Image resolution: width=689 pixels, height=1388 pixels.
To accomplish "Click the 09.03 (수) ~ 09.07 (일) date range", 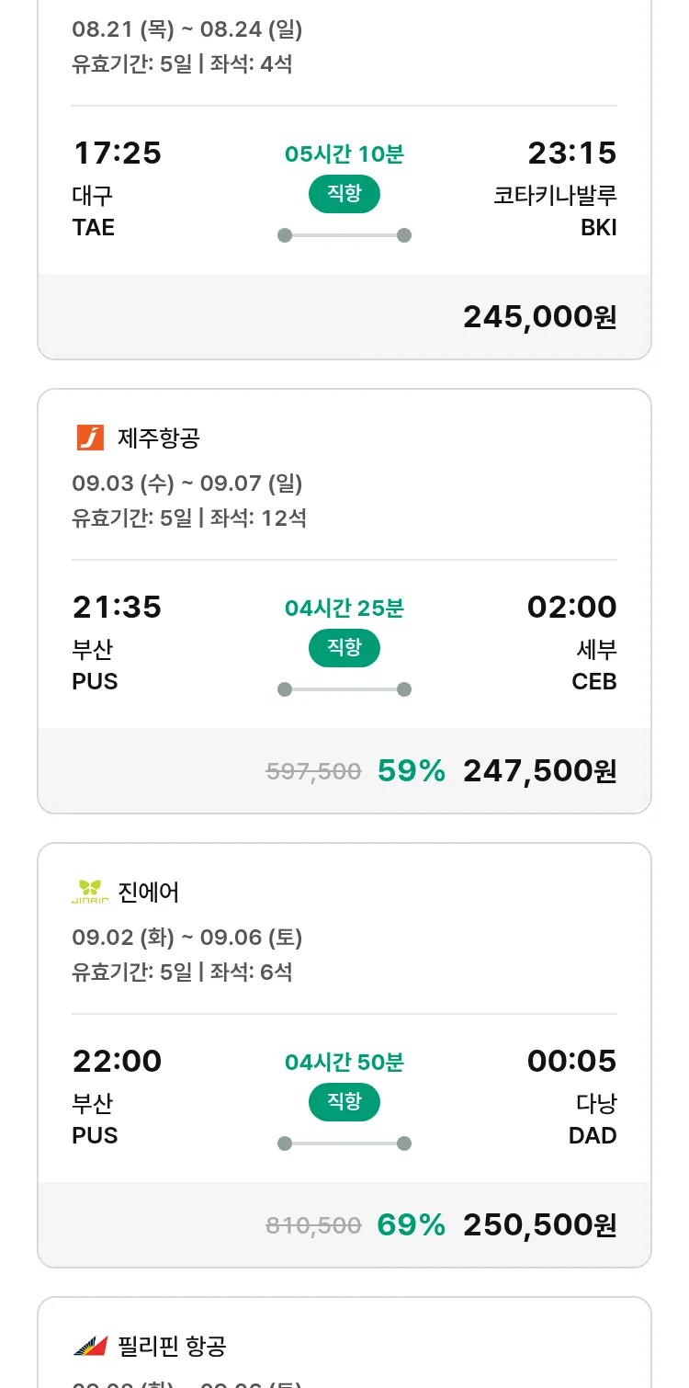I will 187,484.
